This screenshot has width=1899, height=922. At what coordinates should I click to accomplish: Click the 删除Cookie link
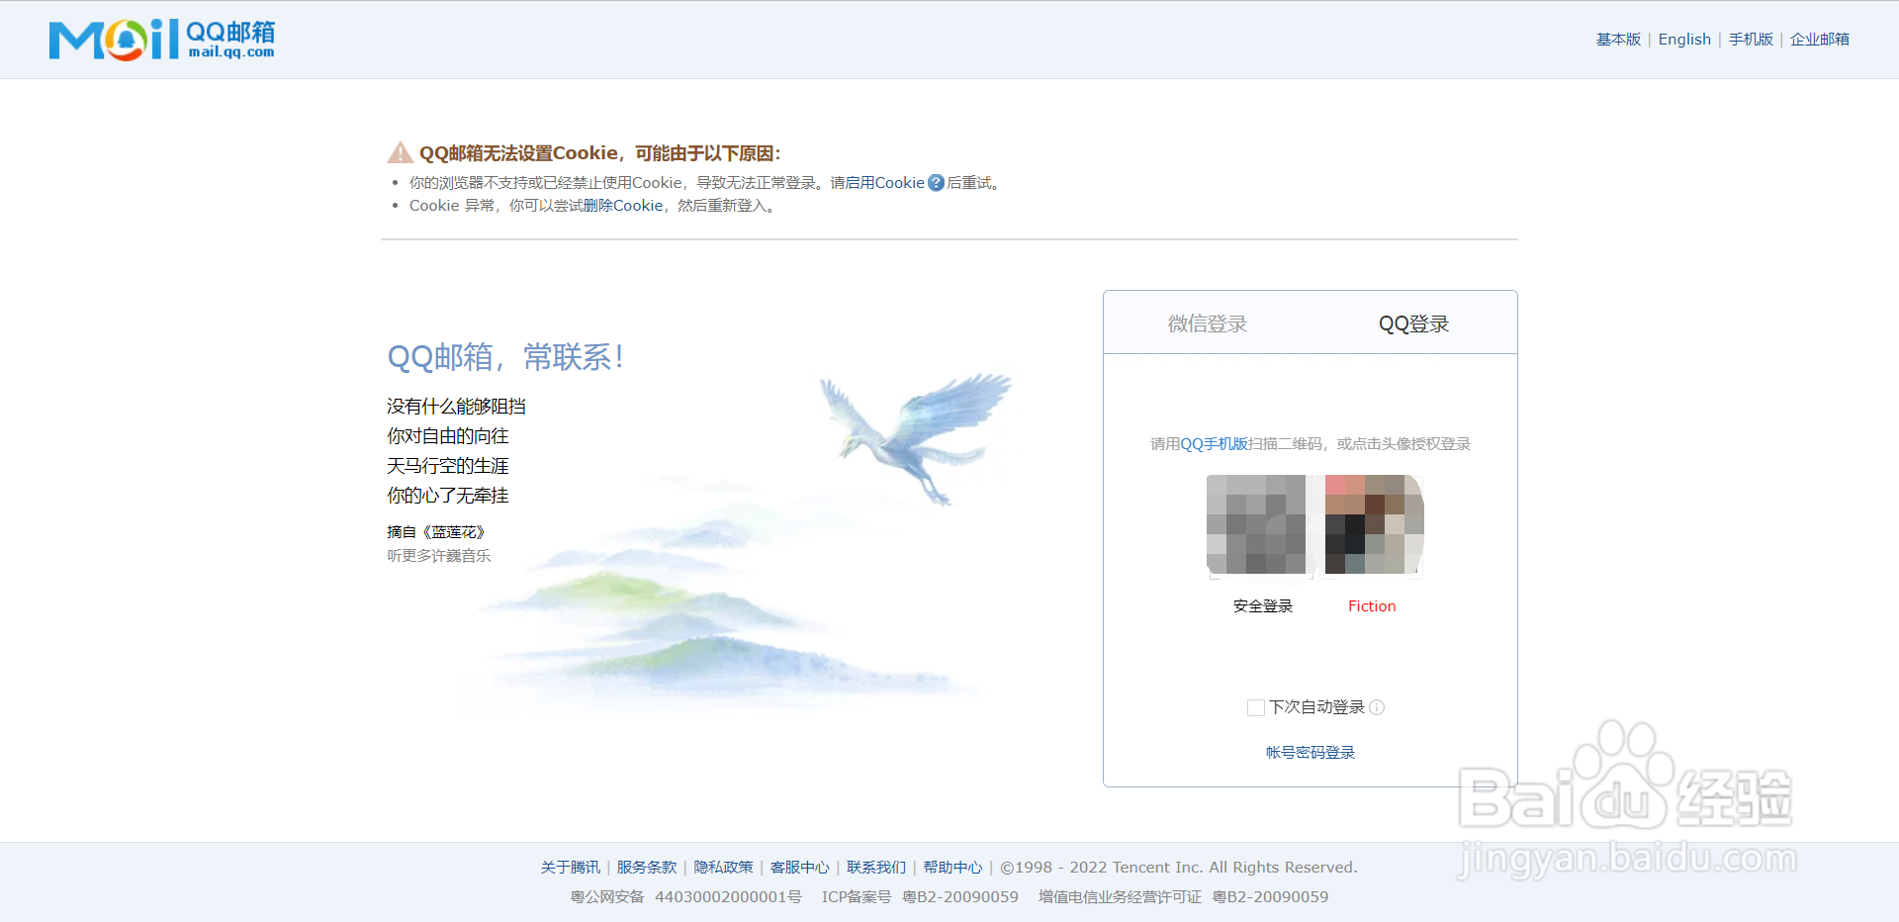623,206
